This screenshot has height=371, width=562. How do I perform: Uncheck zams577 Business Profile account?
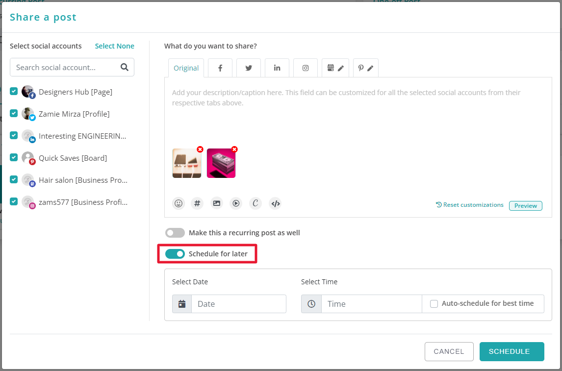[x=14, y=201]
